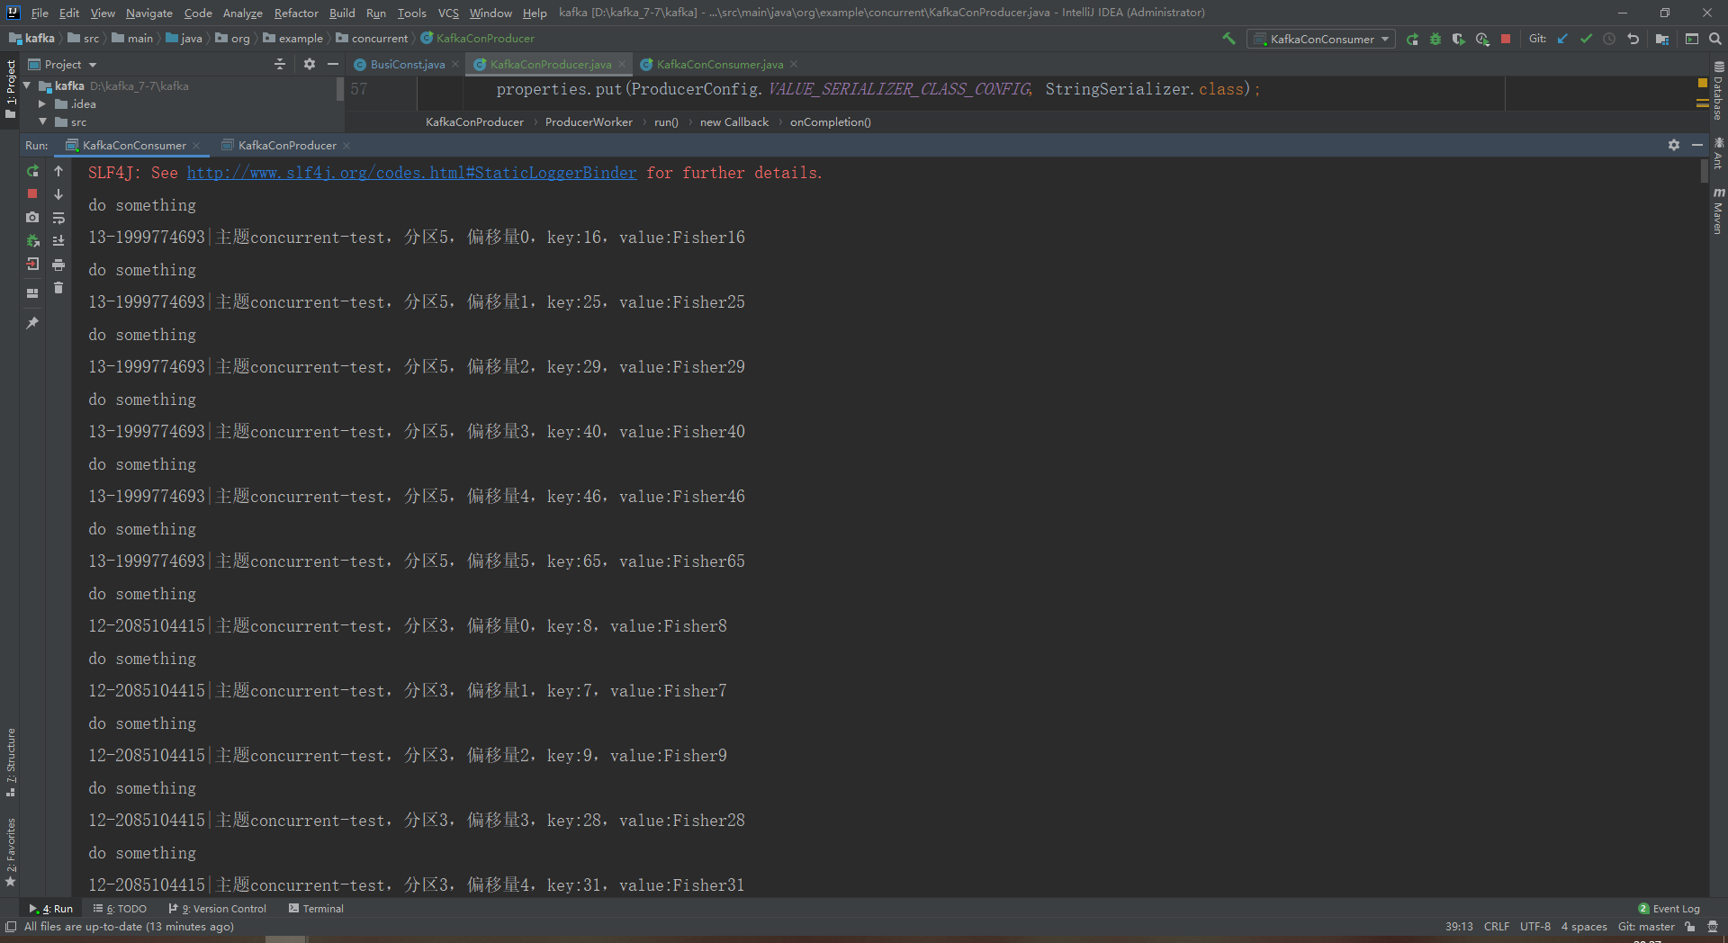Open Search Everywhere magnifier
This screenshot has height=943, width=1728.
[x=1715, y=39]
